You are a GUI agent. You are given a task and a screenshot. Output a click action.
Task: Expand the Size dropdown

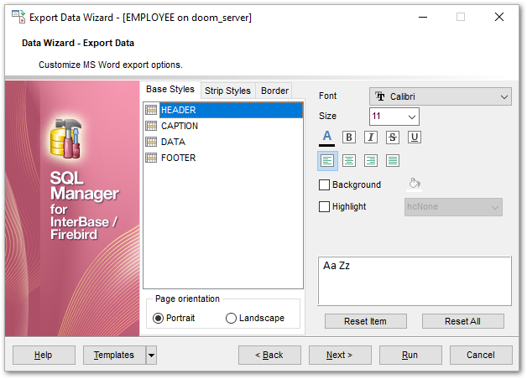[x=411, y=117]
